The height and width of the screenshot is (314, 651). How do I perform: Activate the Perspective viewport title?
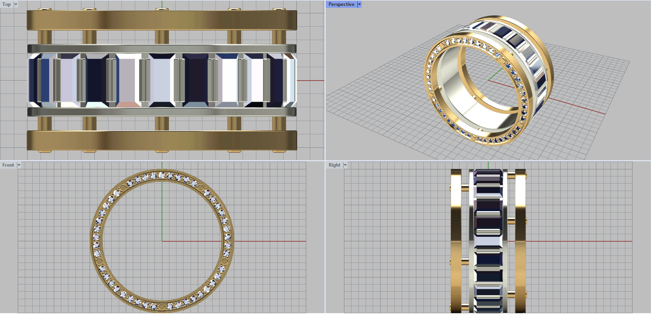(341, 4)
